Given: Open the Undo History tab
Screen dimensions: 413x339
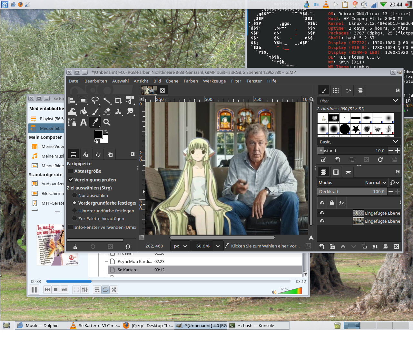Looking at the screenshot, I should pos(98,154).
